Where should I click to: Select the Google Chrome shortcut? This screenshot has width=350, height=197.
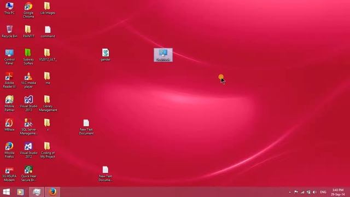tap(28, 10)
